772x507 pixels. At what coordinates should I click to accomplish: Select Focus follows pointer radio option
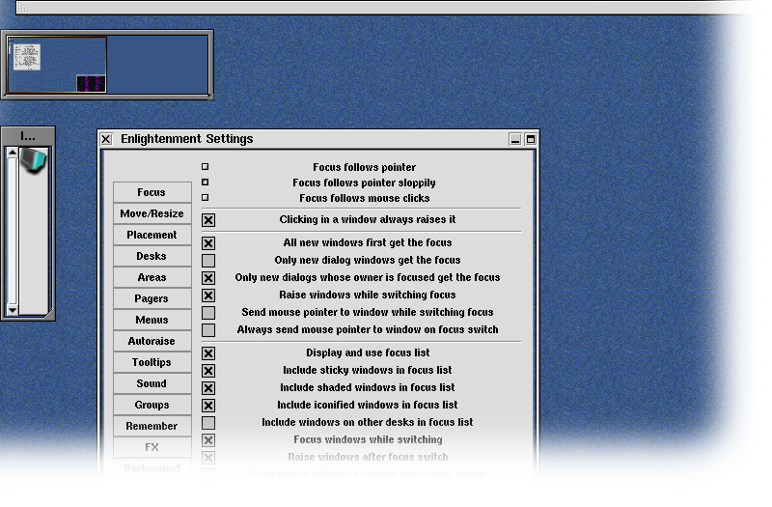[206, 167]
